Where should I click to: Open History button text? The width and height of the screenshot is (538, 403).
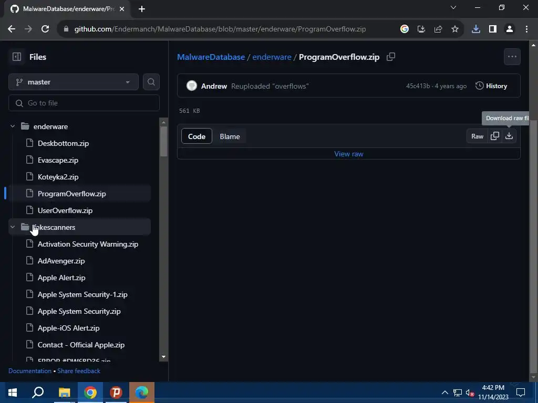pos(496,86)
